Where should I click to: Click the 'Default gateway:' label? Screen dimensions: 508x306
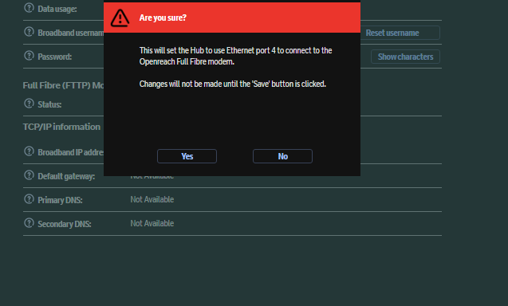pos(66,176)
